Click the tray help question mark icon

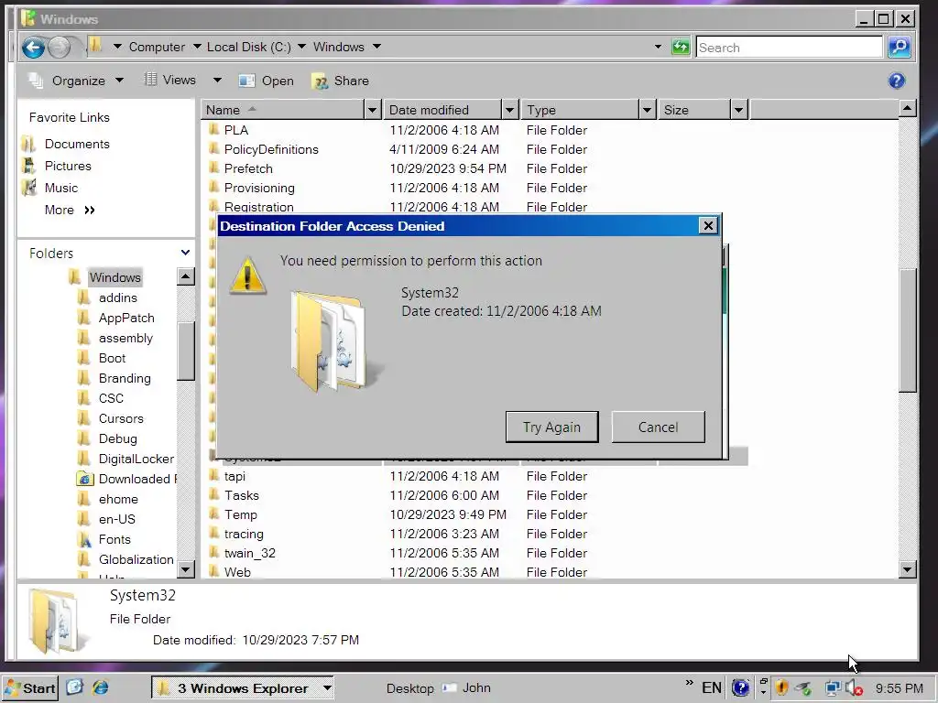740,688
